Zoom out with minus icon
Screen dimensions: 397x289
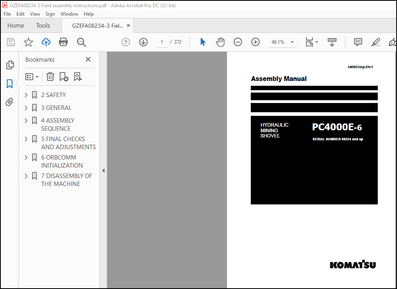pos(238,42)
